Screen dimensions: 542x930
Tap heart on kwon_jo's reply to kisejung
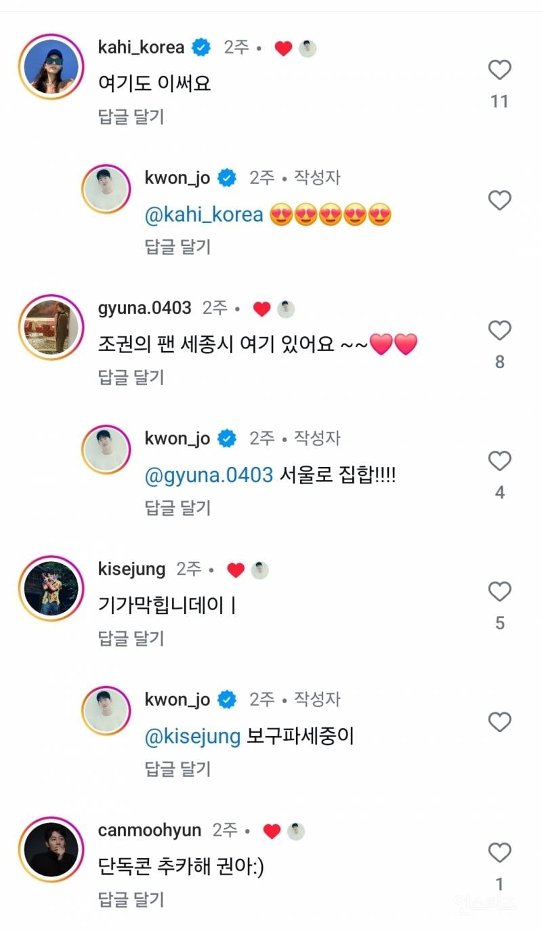(499, 722)
